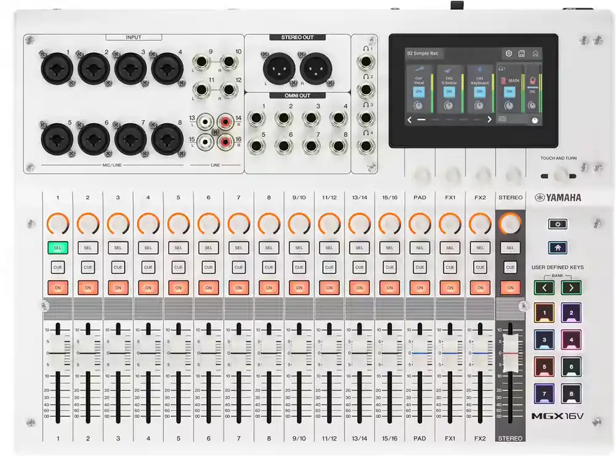Screen dimensions: 616x456
Task: Tap the right arrow on touchscreen
Action: [x=489, y=120]
